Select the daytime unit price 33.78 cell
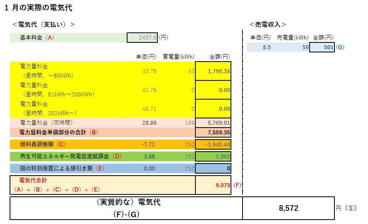Viewport: 368px width, 224px height. coord(146,71)
